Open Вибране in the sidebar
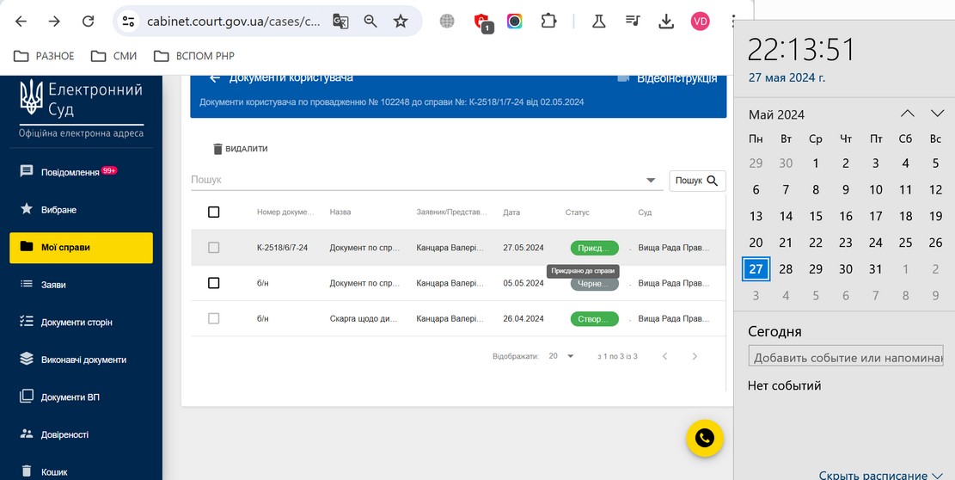The image size is (955, 480). click(x=81, y=210)
